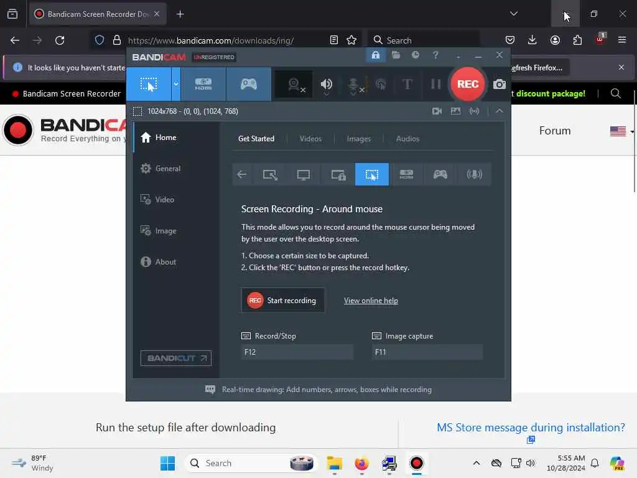Dismiss the Firefox notification bar
The height and width of the screenshot is (478, 637).
[621, 67]
